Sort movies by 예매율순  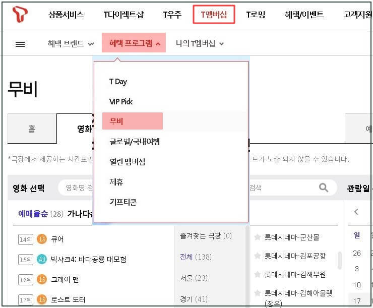pyautogui.click(x=33, y=214)
